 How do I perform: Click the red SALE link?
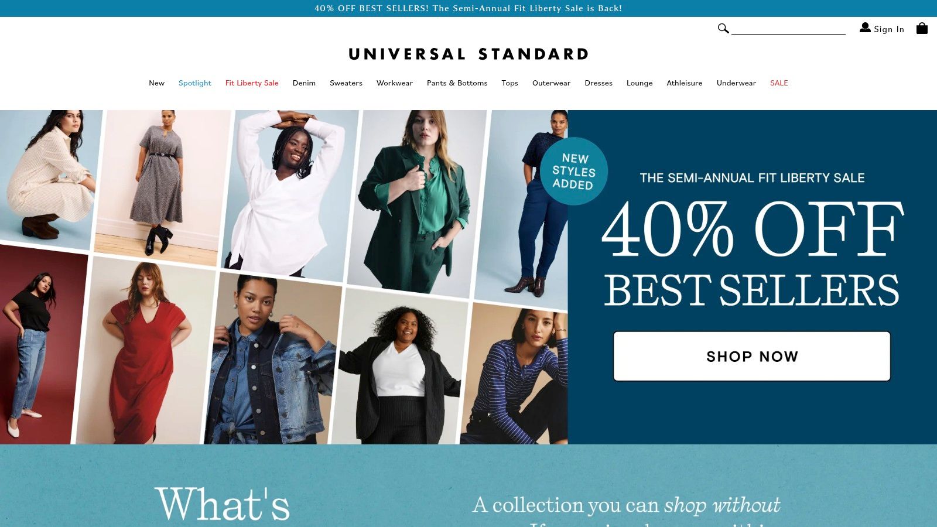point(779,83)
